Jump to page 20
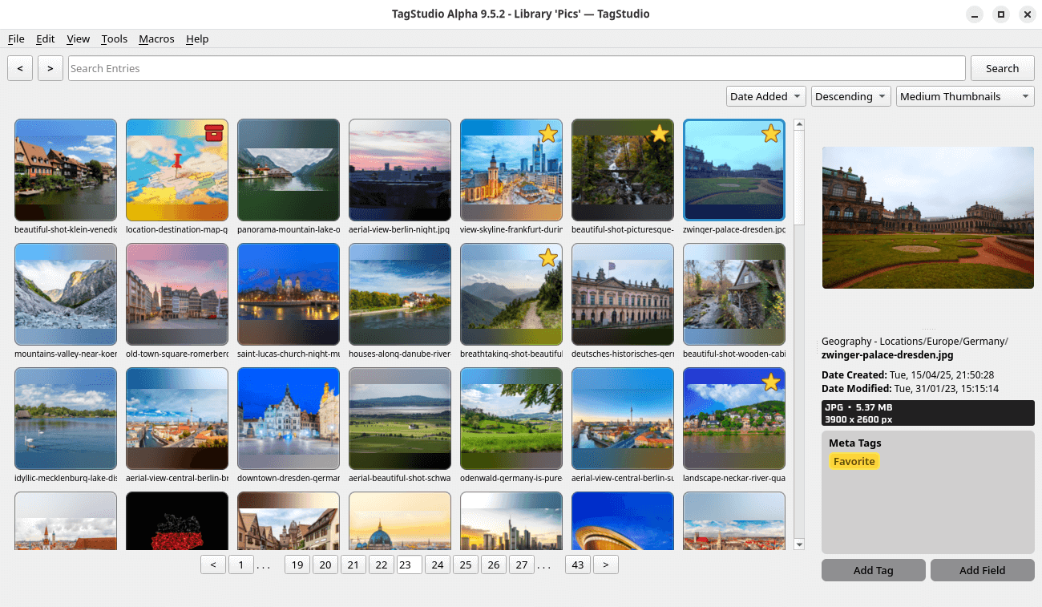The height and width of the screenshot is (607, 1042). (x=325, y=565)
